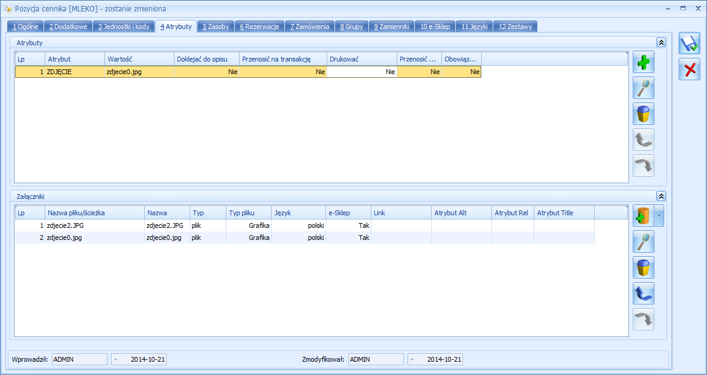Open 3 Jednostki i kody tab
This screenshot has width=707, height=375.
point(124,27)
